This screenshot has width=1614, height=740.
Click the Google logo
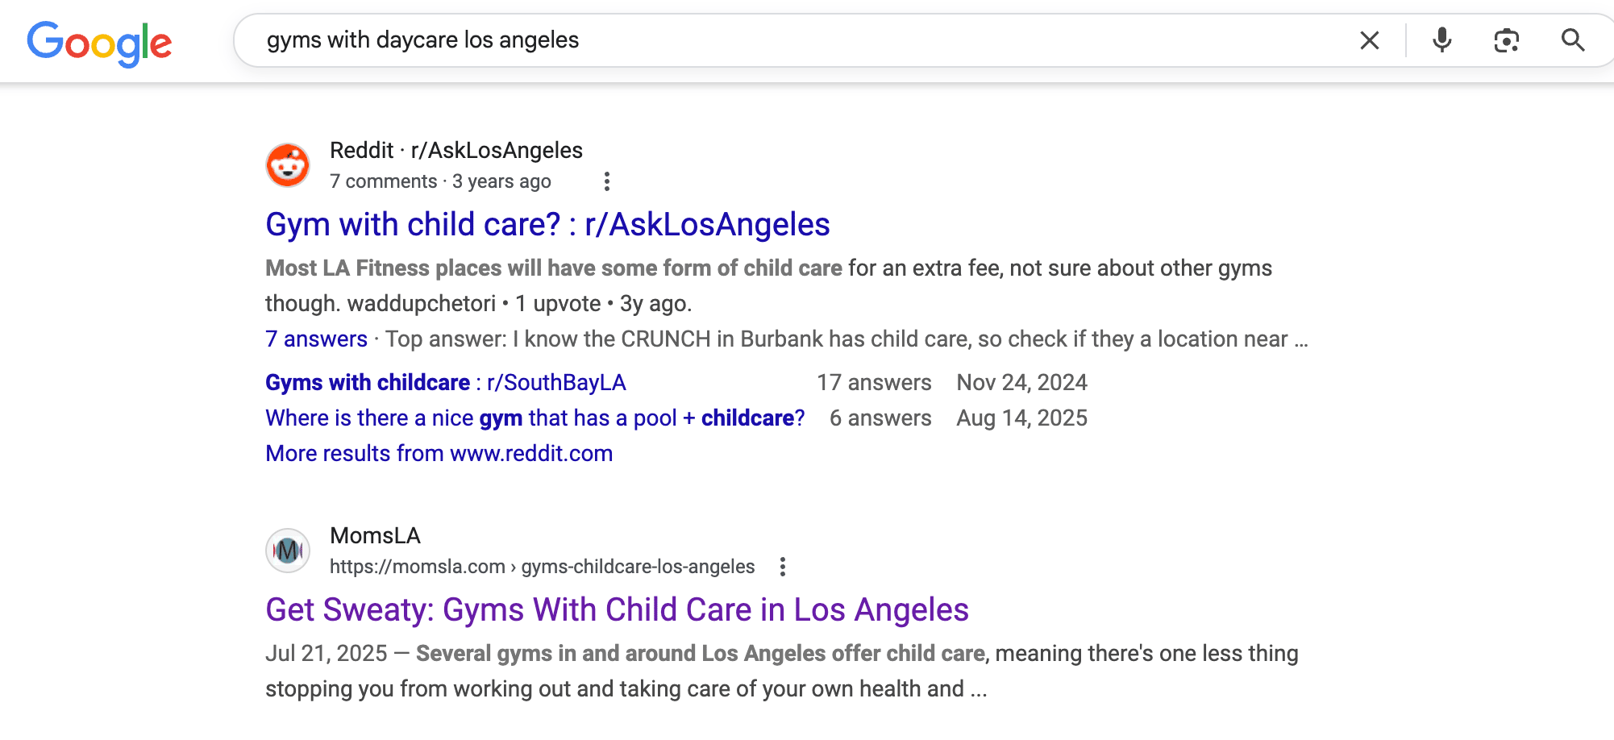click(x=99, y=43)
